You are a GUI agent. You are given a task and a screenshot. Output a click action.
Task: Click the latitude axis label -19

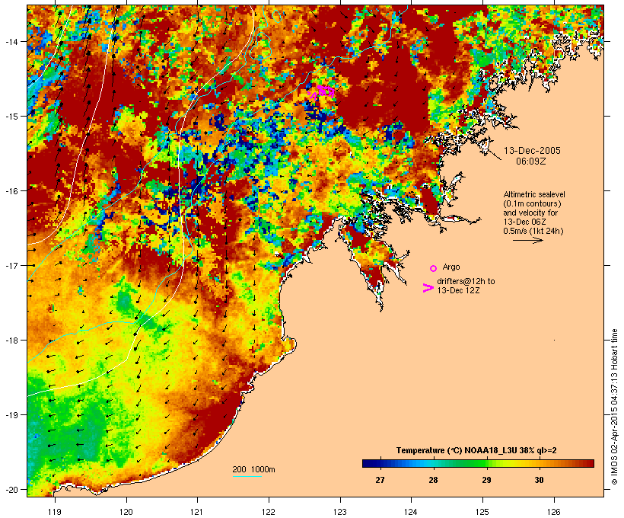11,415
